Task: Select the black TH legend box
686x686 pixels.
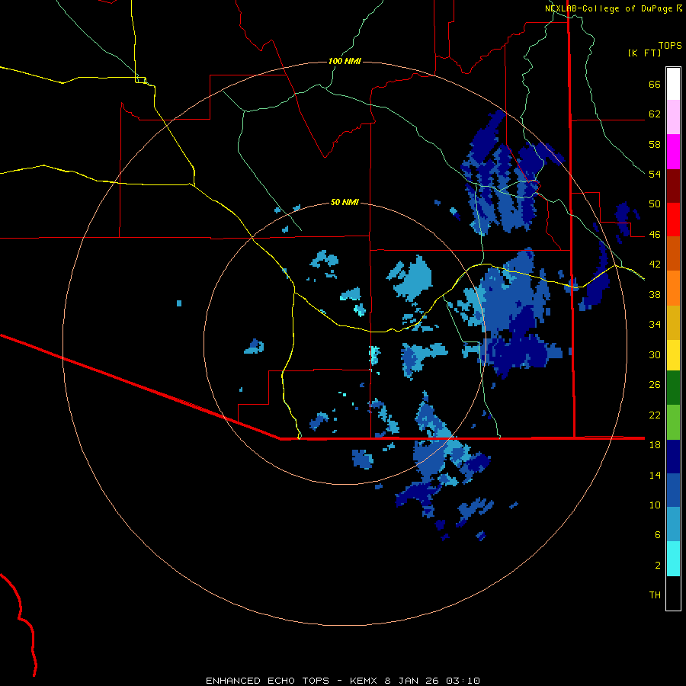Action: tap(673, 593)
